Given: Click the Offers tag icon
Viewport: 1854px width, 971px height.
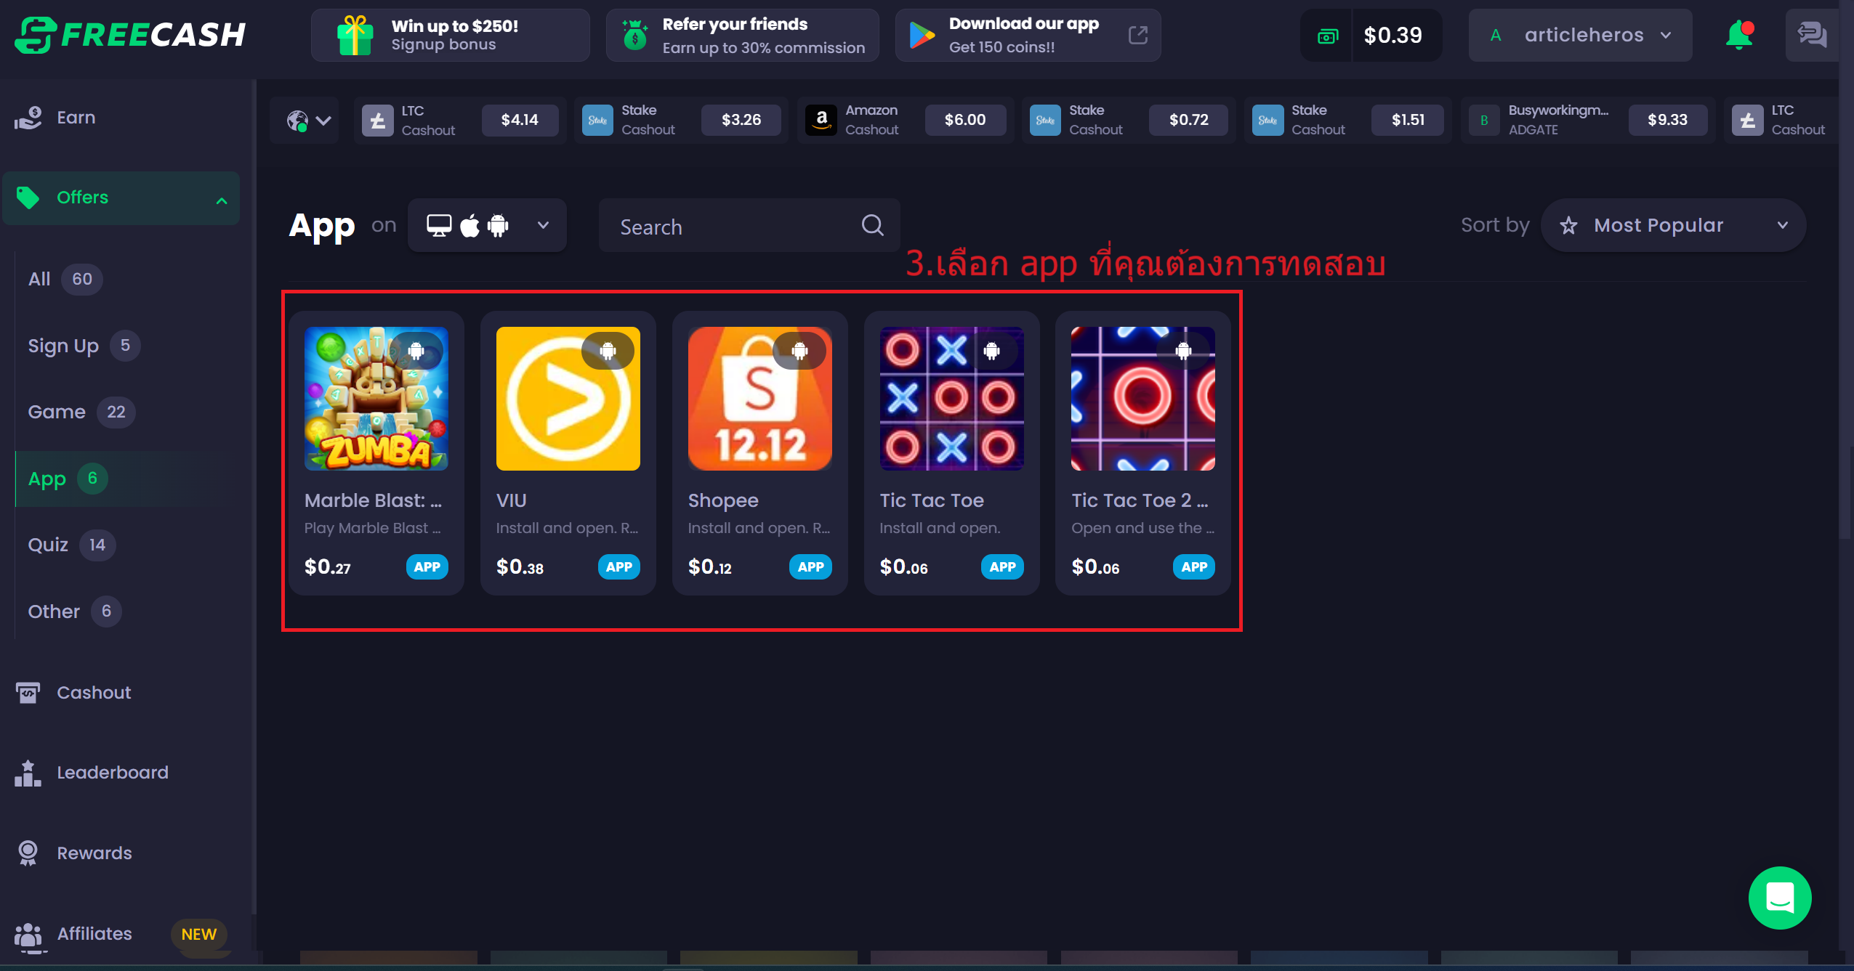Looking at the screenshot, I should tap(28, 198).
